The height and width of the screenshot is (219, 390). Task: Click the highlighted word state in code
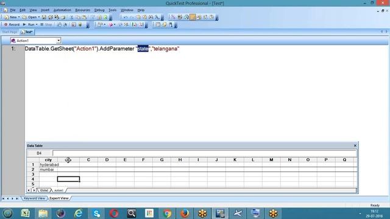(x=143, y=49)
